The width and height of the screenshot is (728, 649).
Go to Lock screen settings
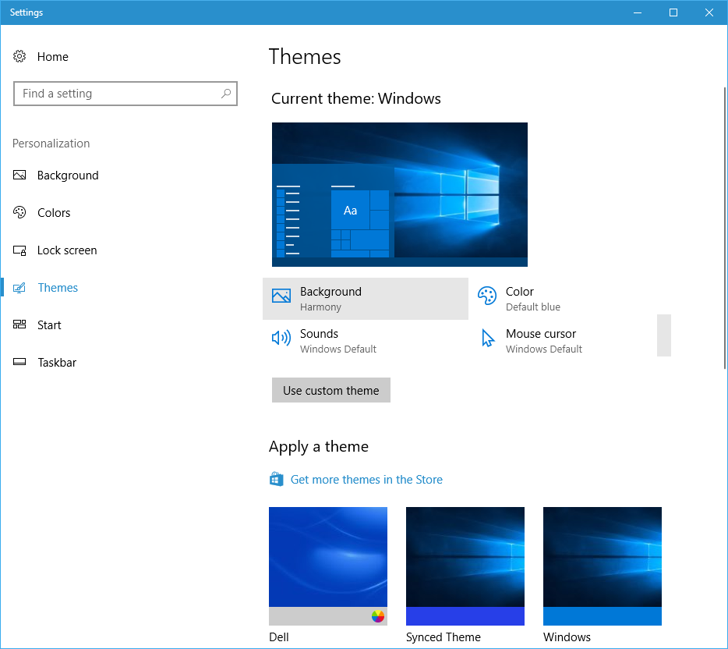pos(67,250)
